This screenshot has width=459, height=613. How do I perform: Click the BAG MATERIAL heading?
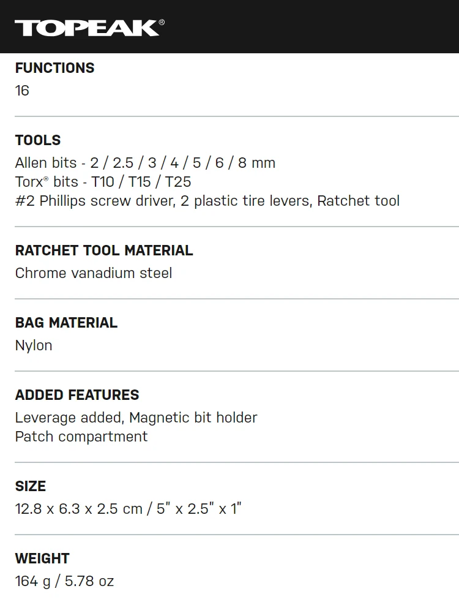[66, 323]
